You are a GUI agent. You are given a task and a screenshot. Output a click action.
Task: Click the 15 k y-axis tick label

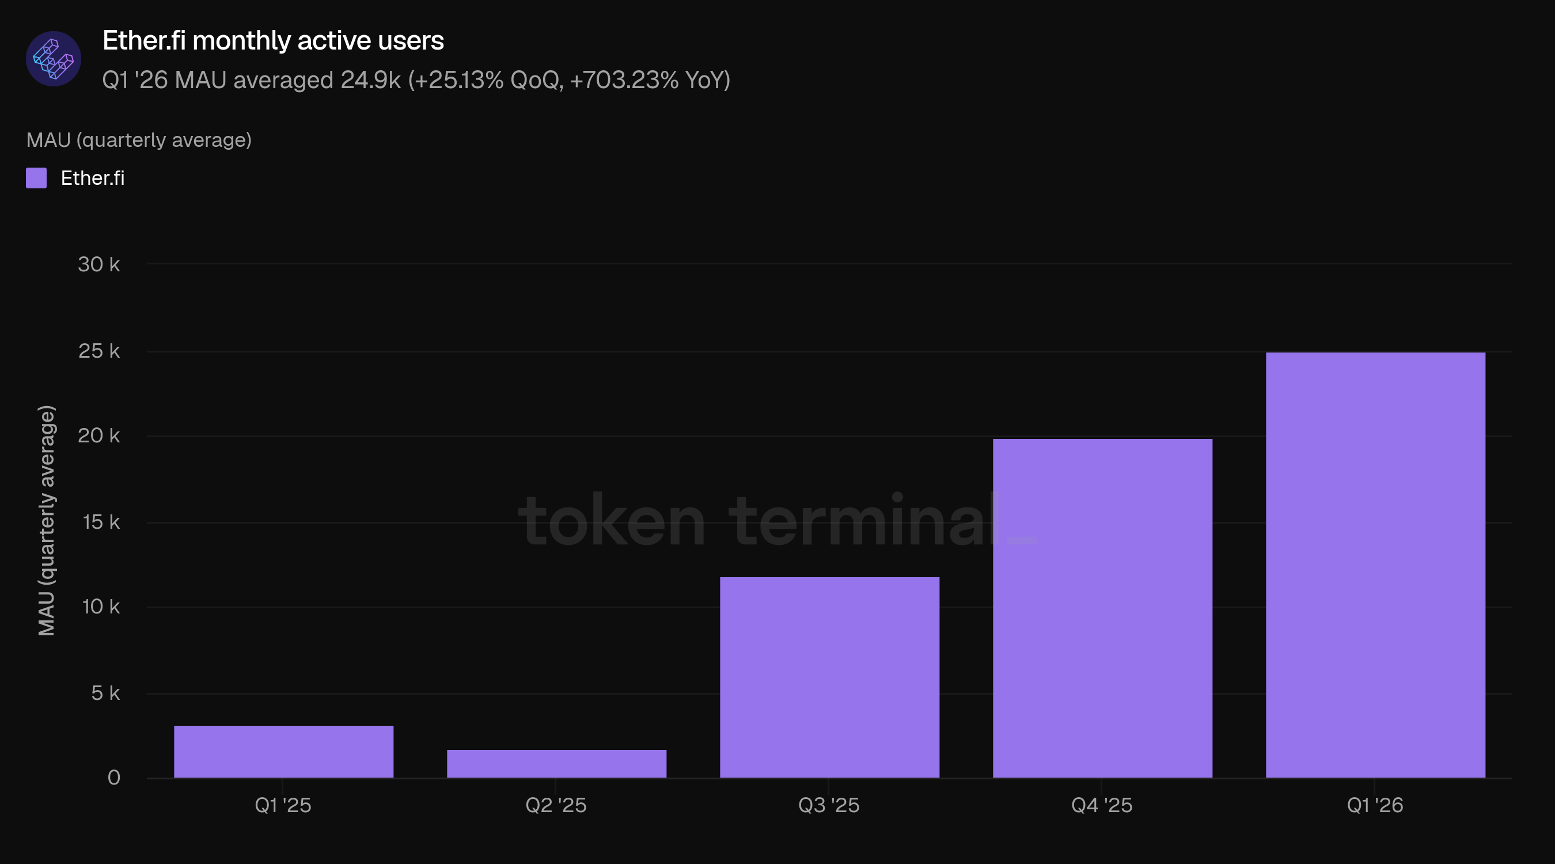click(101, 522)
